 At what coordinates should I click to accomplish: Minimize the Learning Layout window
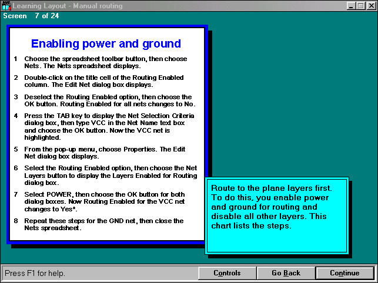coord(350,5)
